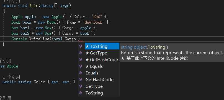Choose unstarred GetHashCode from list
The width and height of the screenshot is (224, 100).
click(102, 80)
